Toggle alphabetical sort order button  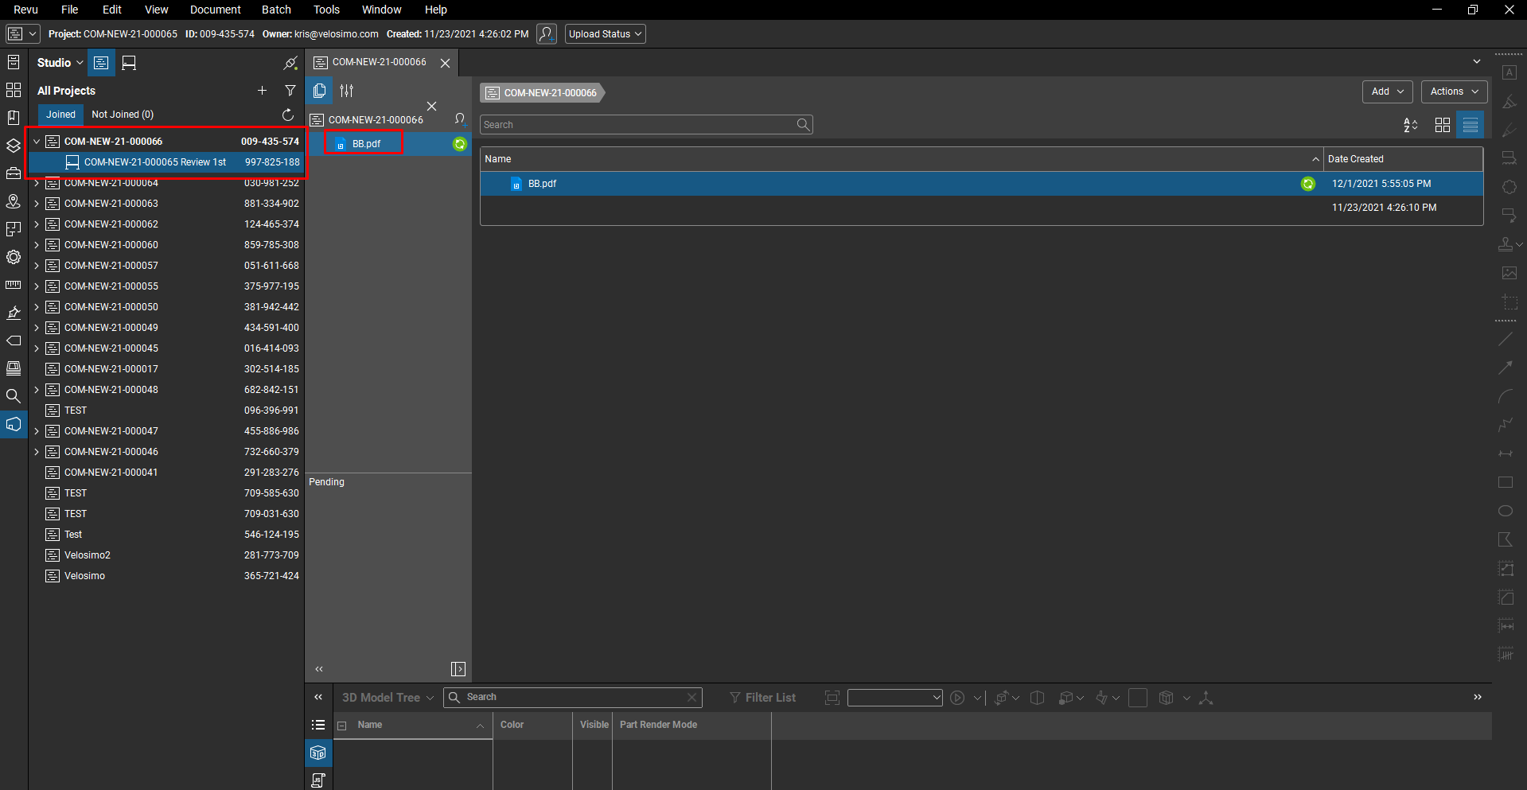point(1411,125)
